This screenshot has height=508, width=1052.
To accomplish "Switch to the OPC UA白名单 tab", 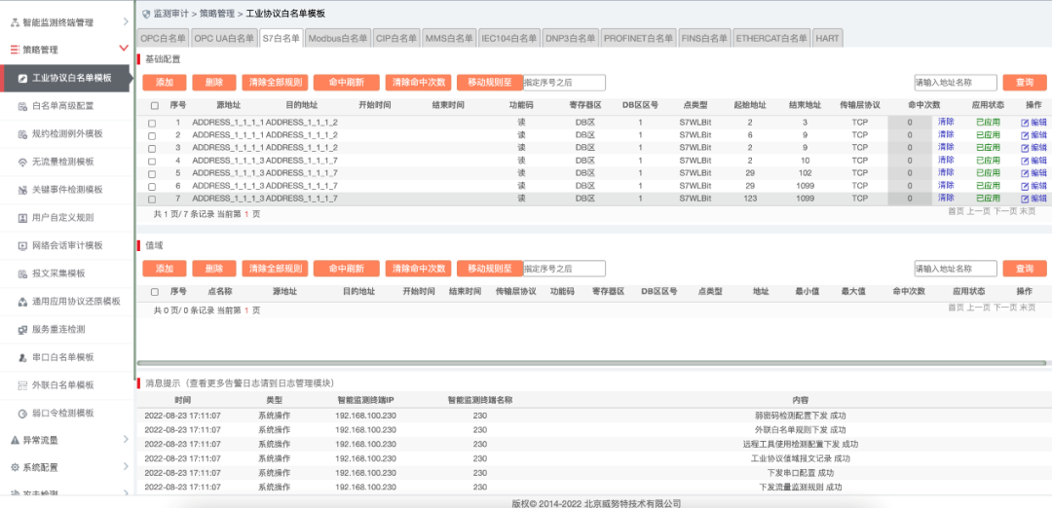I will (225, 38).
